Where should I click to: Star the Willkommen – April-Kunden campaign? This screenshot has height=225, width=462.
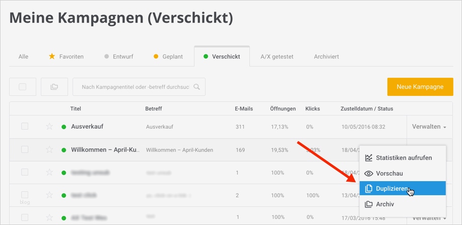point(49,150)
